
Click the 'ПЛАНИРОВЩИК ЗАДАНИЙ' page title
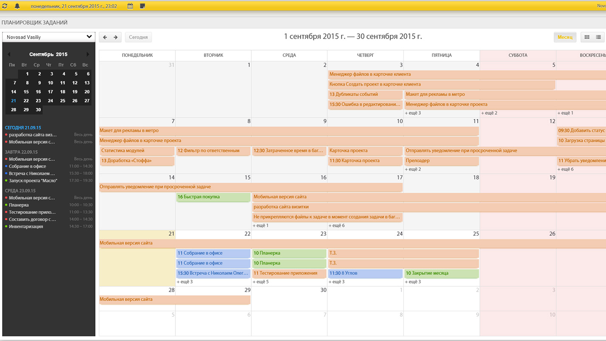pos(34,23)
